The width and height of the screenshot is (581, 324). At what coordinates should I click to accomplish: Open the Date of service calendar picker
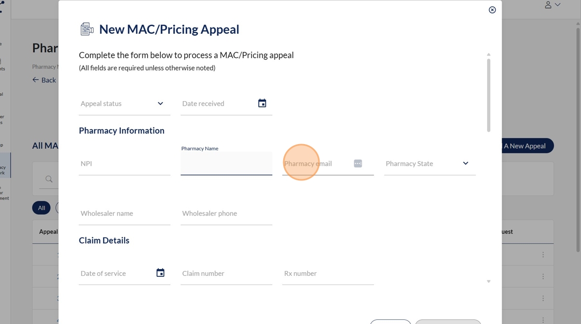click(160, 273)
